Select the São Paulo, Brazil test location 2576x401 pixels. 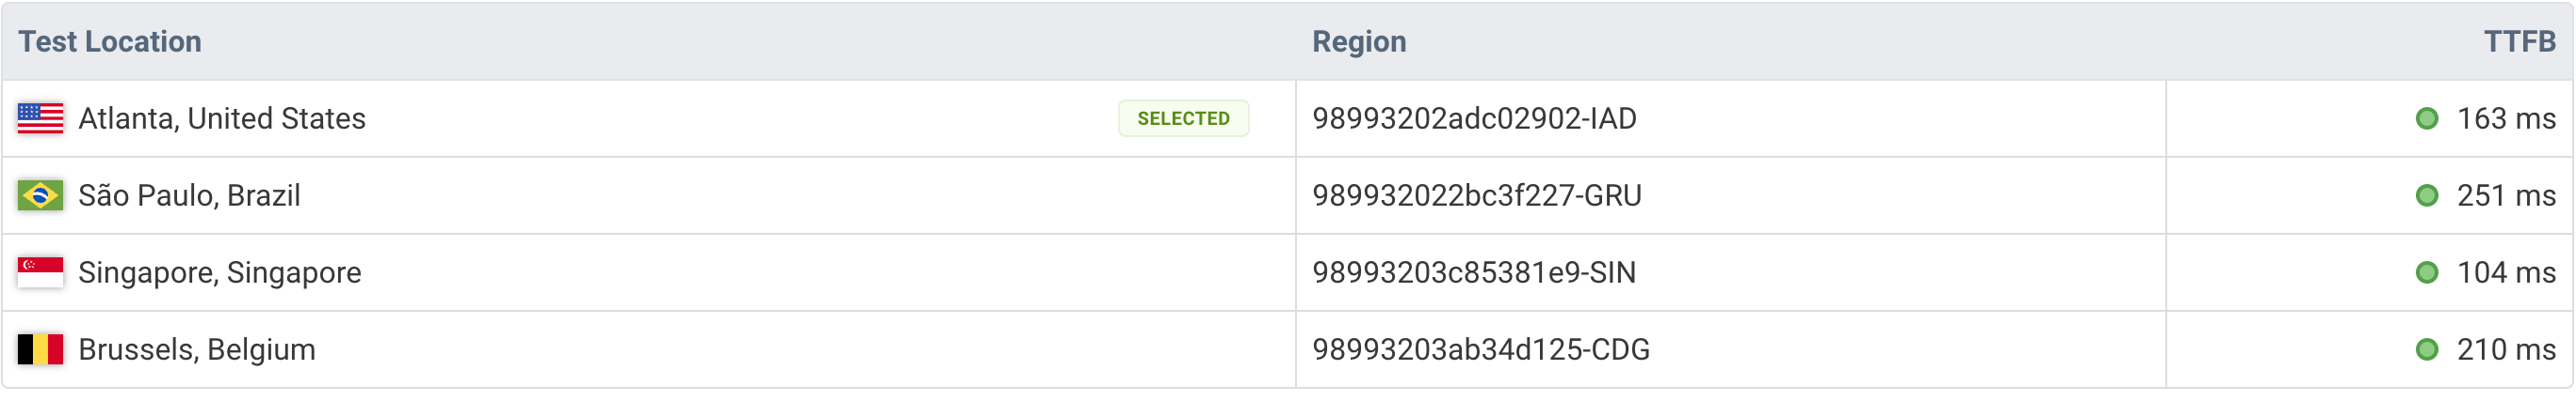189,195
